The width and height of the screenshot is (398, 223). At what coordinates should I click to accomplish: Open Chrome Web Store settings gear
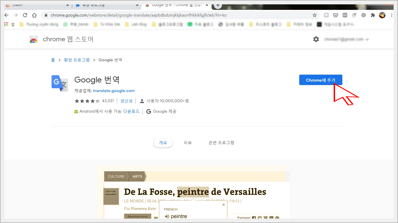pyautogui.click(x=316, y=39)
